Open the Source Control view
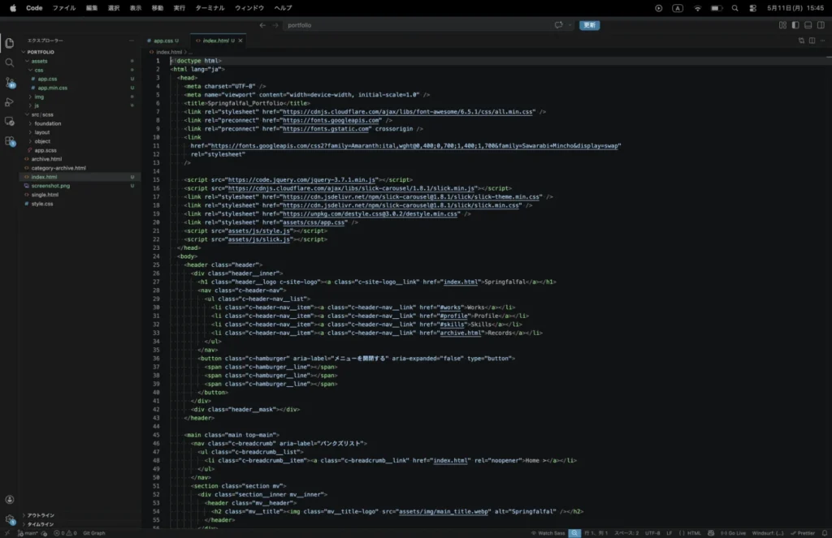The height and width of the screenshot is (538, 832). coord(10,83)
